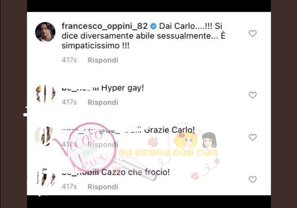Screen dimensions: 297x208
Task: Like francesco_oppini_82's comment with the heart
Action: [253, 34]
